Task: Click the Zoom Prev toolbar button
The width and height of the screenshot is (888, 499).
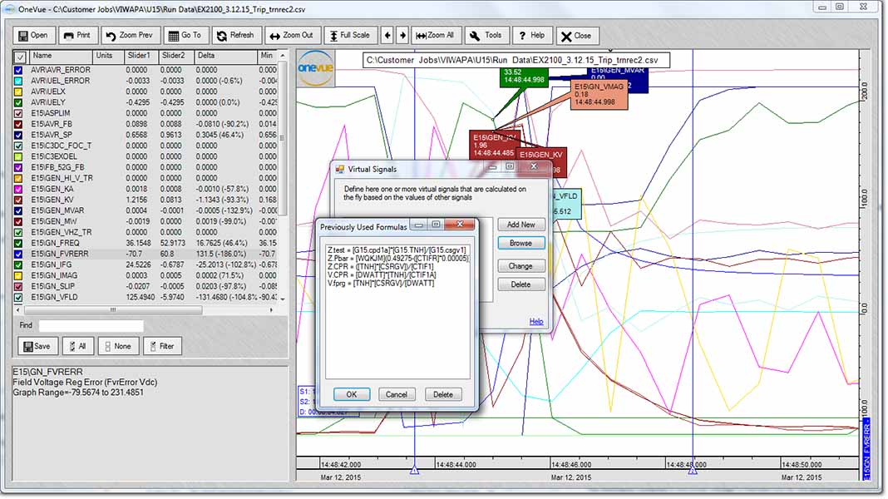Action: pyautogui.click(x=131, y=36)
